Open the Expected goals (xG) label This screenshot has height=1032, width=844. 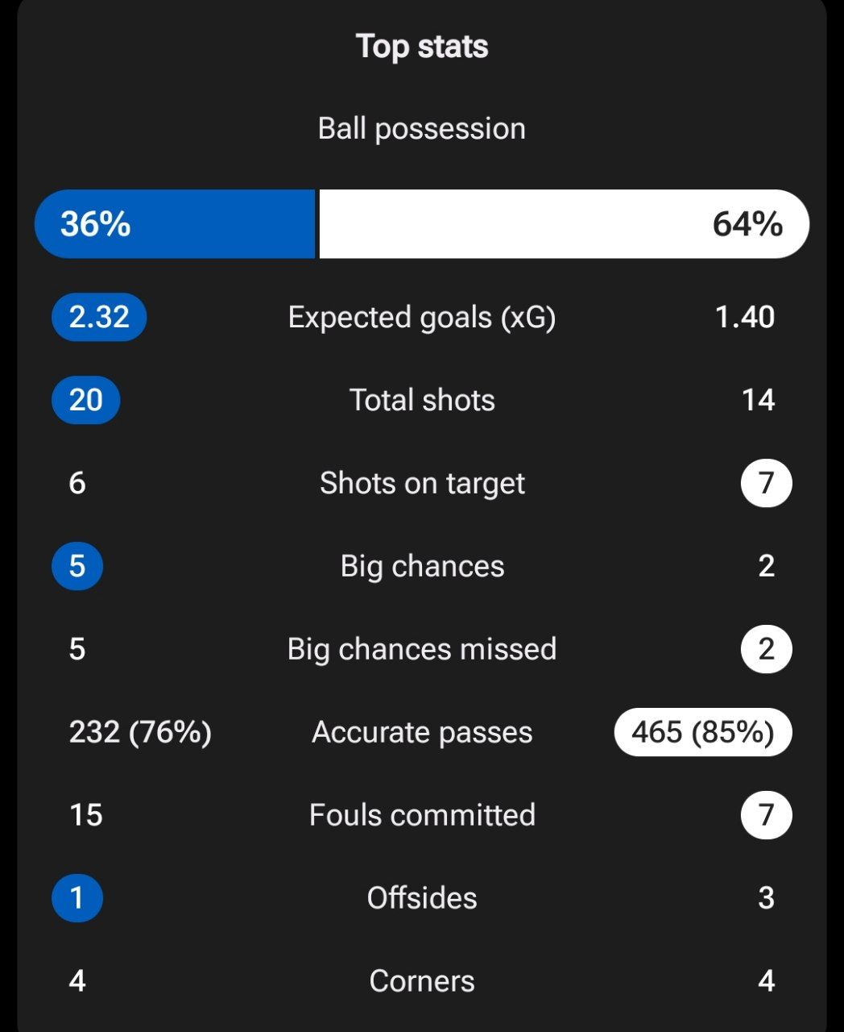point(422,317)
